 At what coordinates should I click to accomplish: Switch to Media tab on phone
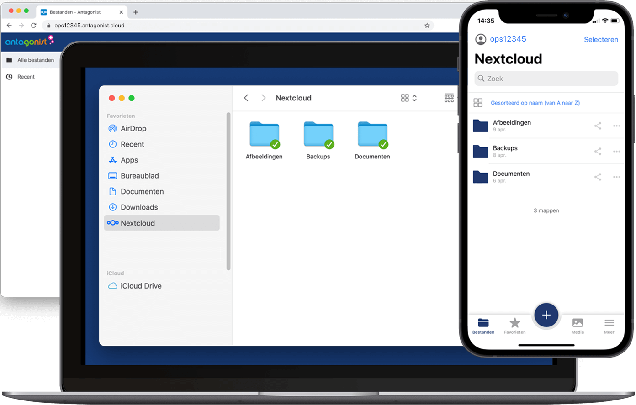click(x=578, y=326)
